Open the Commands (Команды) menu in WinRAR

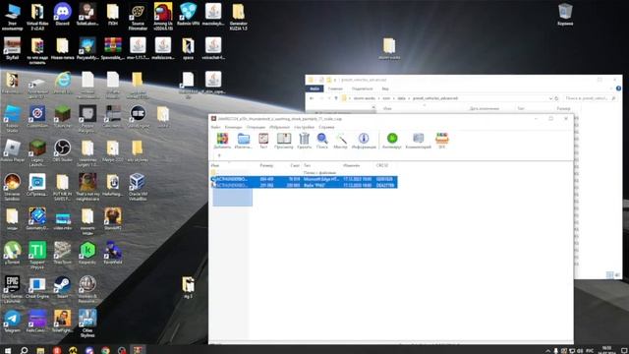[x=233, y=127]
